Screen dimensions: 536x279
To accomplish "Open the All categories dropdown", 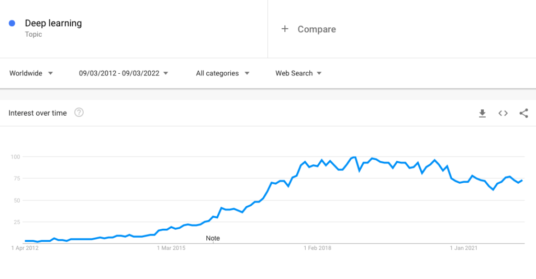I will tap(222, 73).
